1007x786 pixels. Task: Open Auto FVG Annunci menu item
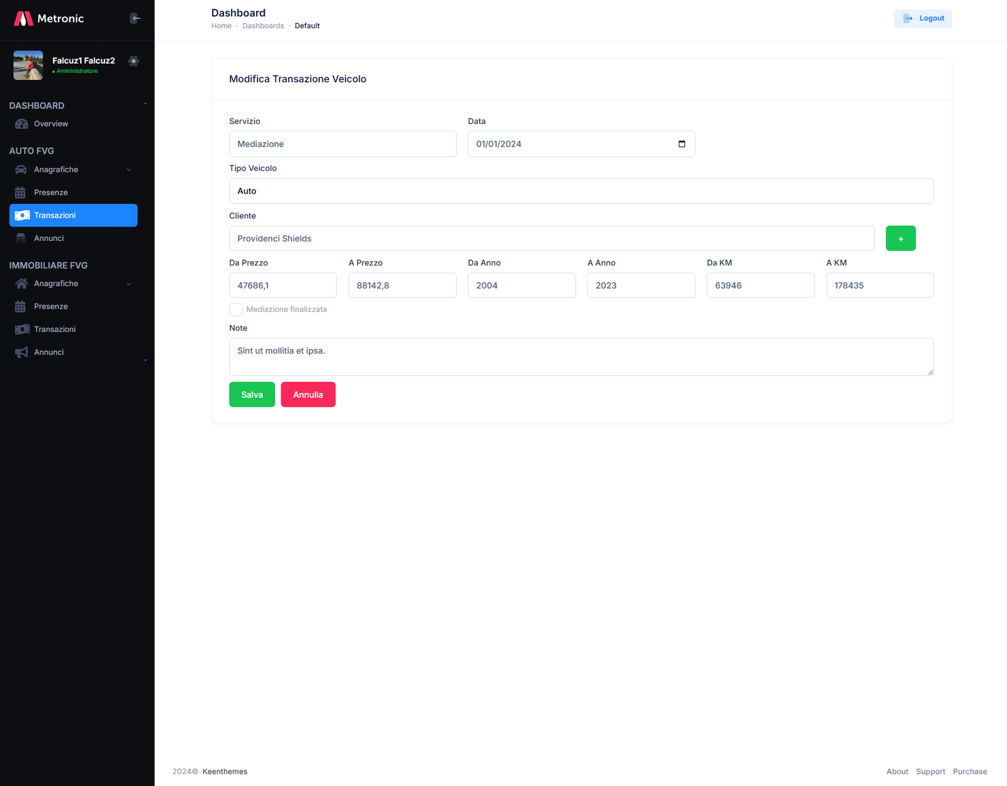click(x=49, y=238)
